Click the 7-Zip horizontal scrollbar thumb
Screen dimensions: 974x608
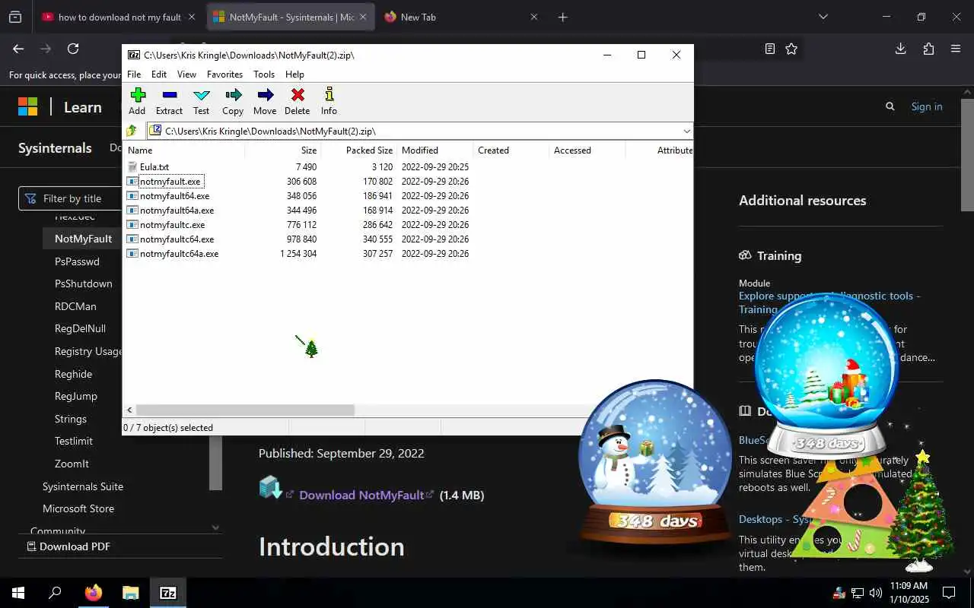[x=245, y=410]
